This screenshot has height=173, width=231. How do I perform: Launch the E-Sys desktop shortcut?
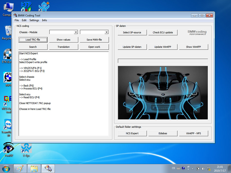tap(26, 150)
